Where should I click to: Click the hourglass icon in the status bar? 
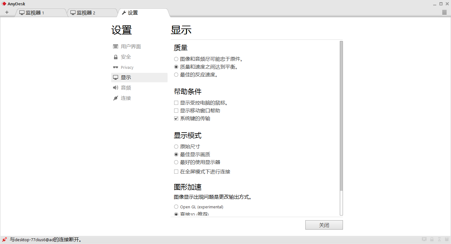coord(439,239)
